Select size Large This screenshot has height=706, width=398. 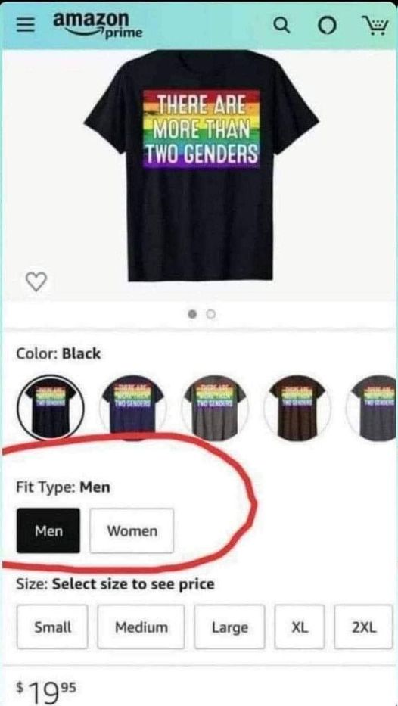229,627
